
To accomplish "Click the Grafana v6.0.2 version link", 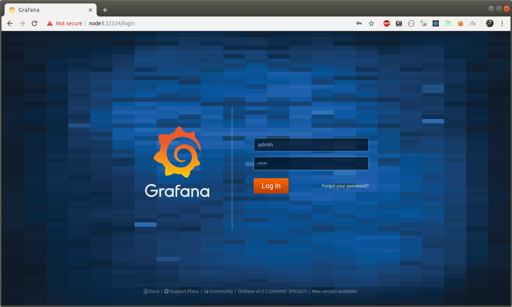I will point(272,291).
